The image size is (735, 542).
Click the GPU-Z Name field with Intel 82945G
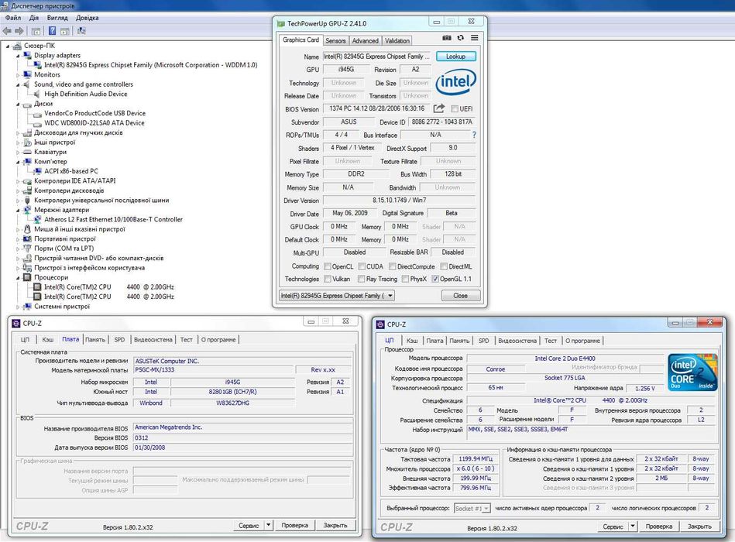click(377, 57)
